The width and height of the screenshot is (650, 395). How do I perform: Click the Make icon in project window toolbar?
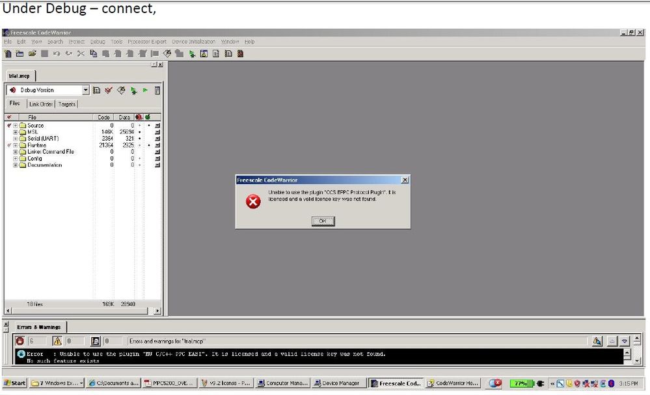tap(120, 90)
